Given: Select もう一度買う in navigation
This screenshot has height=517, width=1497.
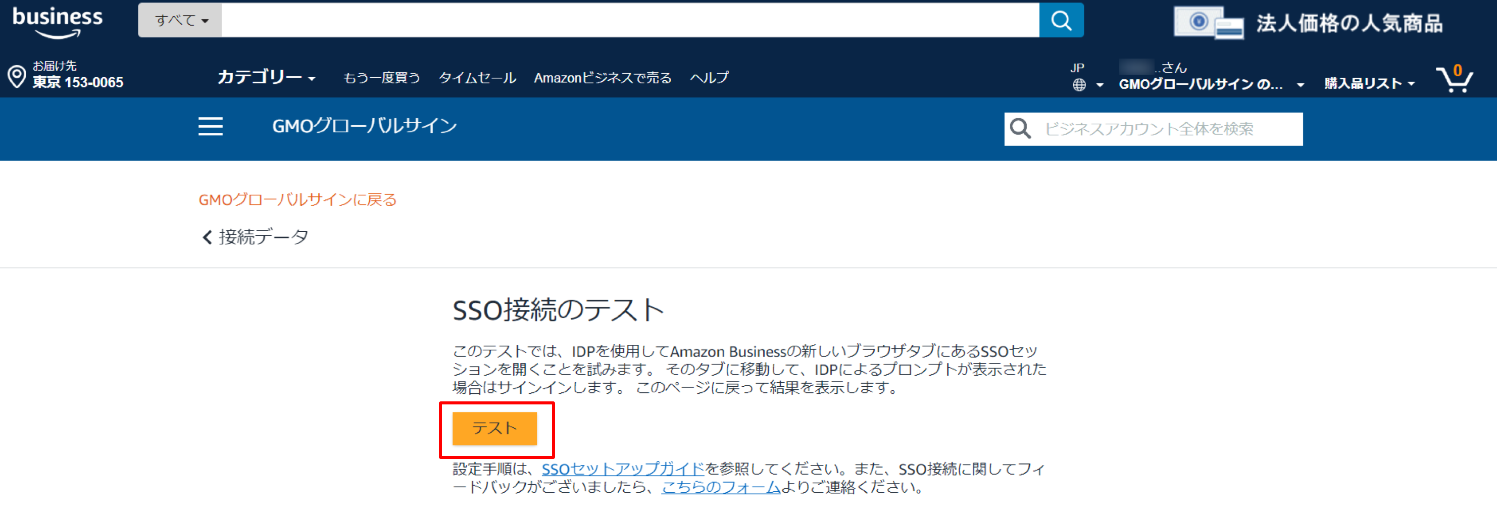Looking at the screenshot, I should click(381, 78).
